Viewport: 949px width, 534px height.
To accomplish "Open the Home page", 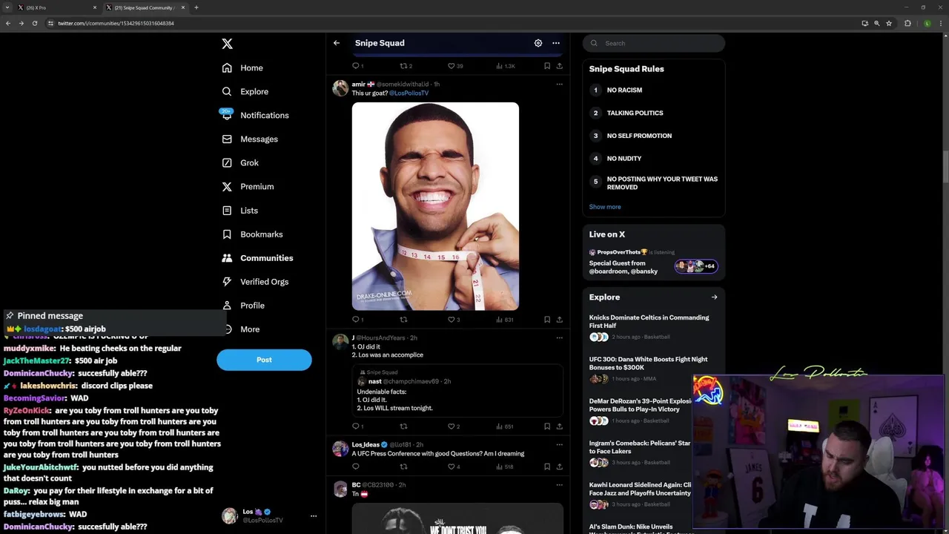I will [x=242, y=67].
